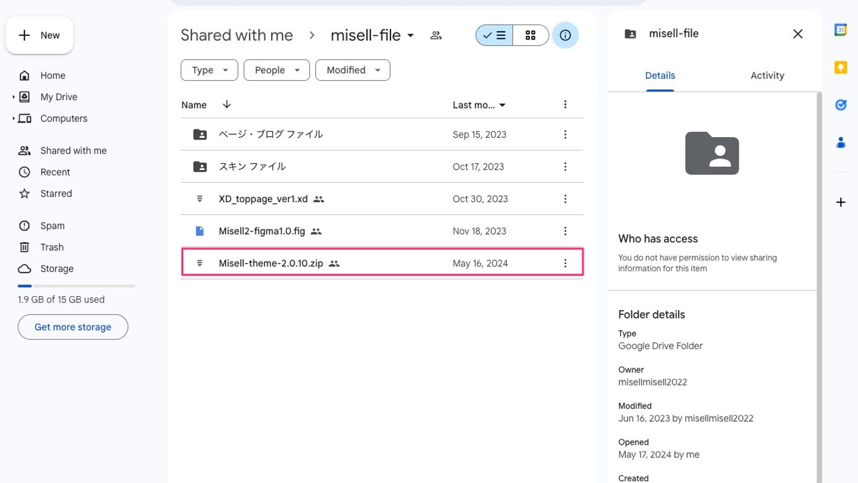Open more actions for ページ・ブログ ファイル
The height and width of the screenshot is (483, 858).
[x=565, y=135]
